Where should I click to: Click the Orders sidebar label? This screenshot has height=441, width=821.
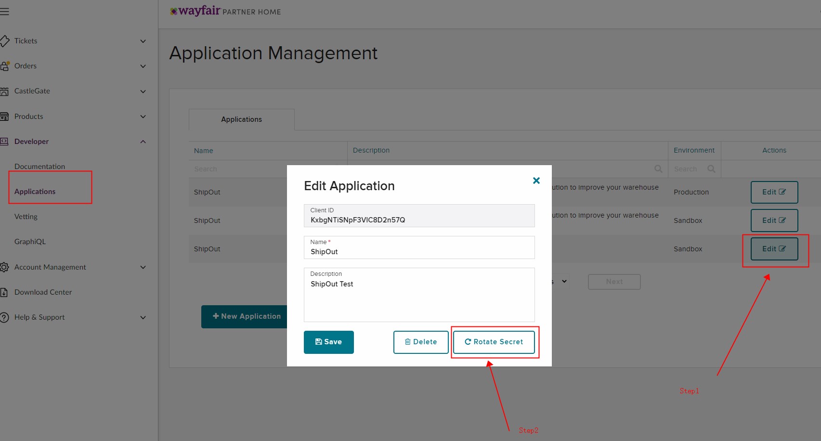(26, 66)
